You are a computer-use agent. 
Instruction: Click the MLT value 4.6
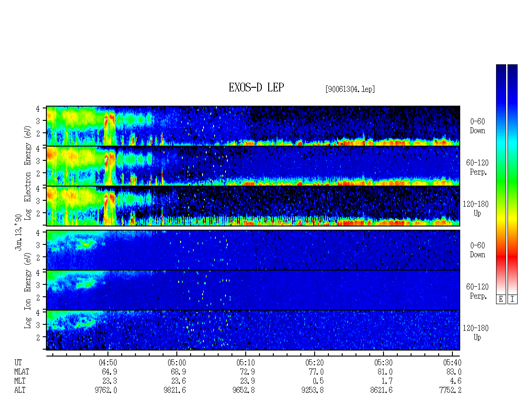coord(456,381)
